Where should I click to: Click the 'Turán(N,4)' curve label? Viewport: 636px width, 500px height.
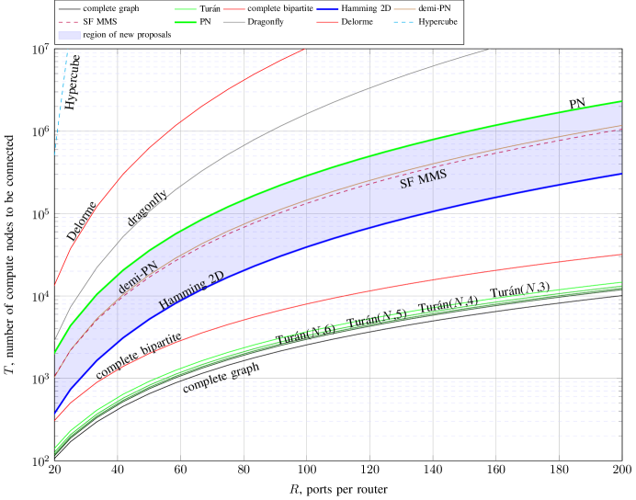(449, 304)
